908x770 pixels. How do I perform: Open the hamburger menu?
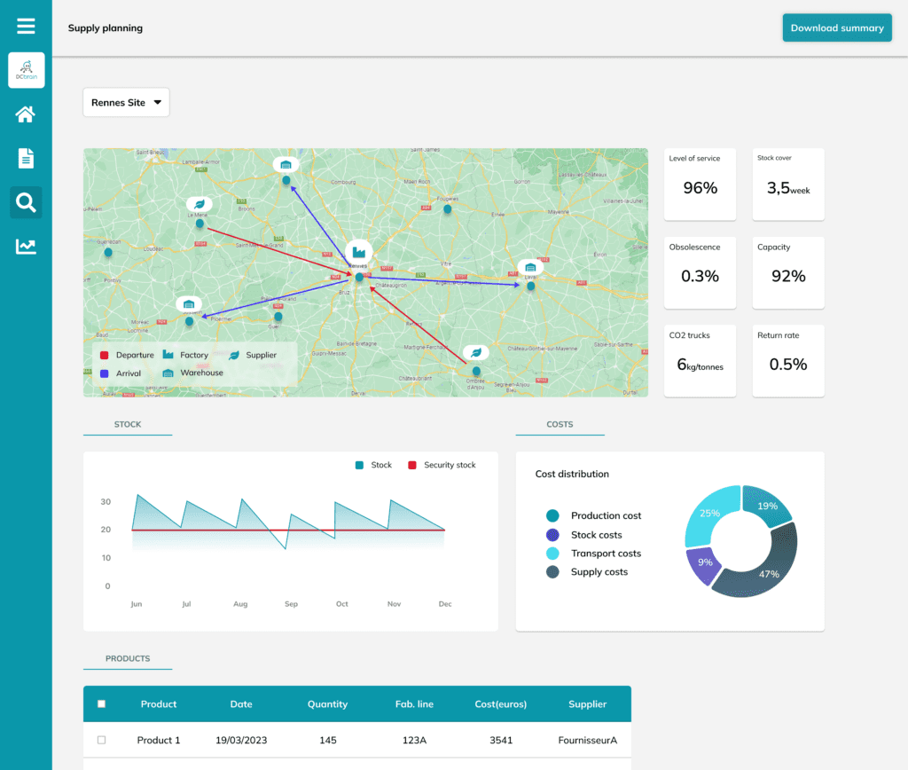[26, 26]
